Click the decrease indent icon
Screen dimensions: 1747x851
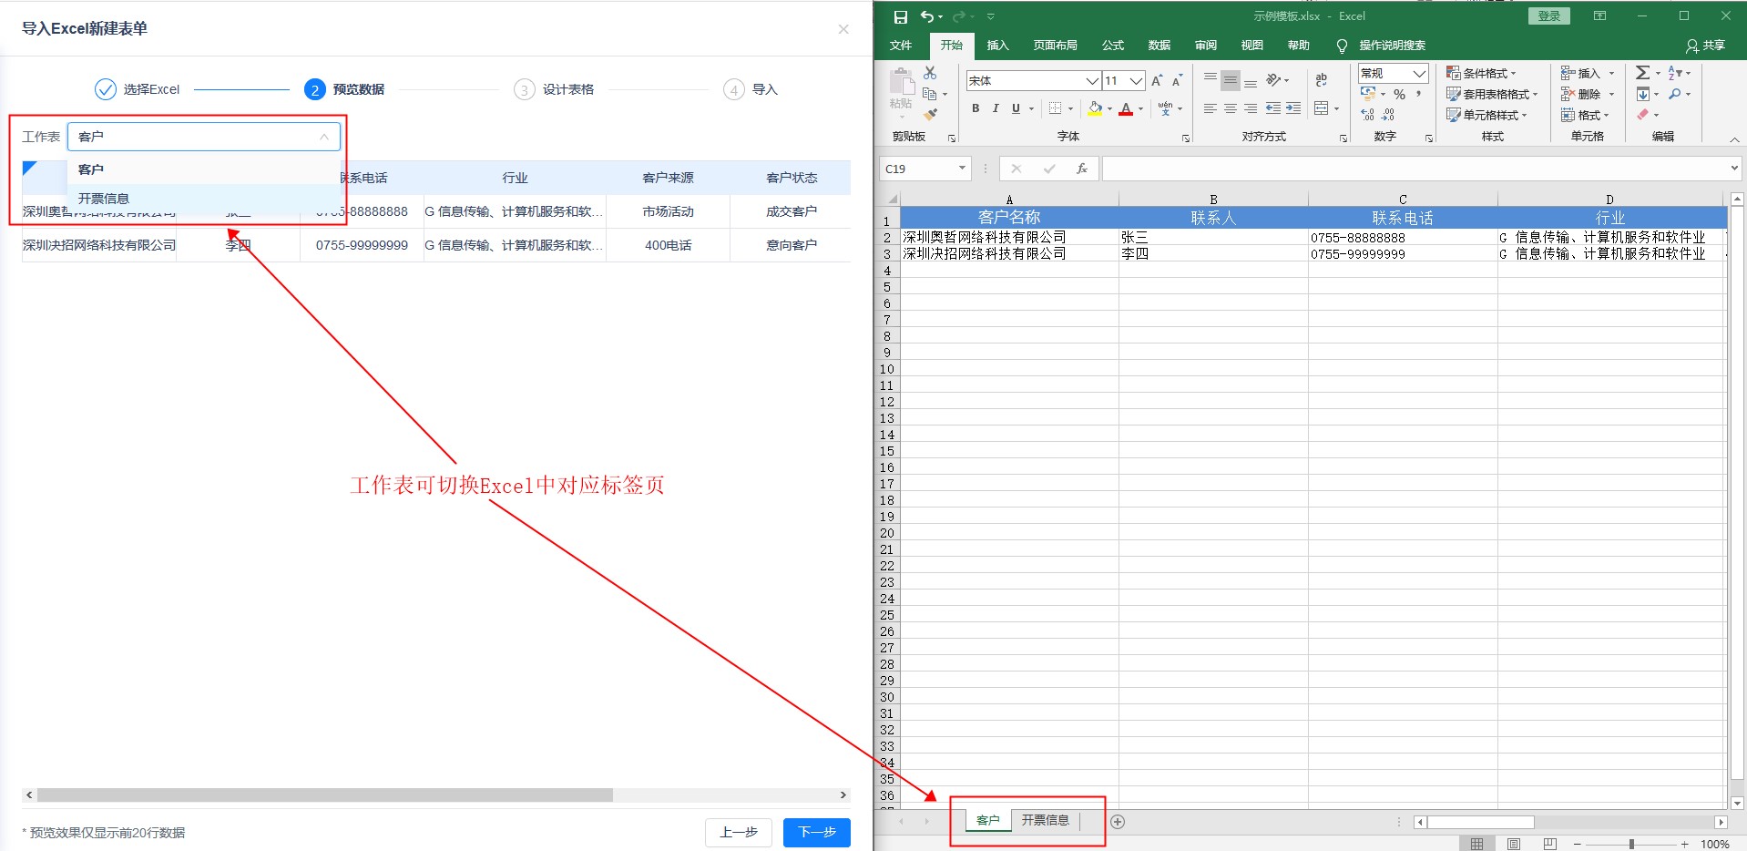point(1273,108)
